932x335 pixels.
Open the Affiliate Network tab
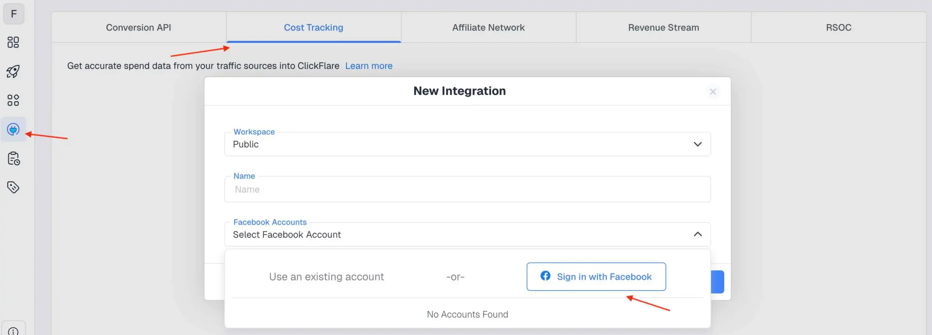(488, 27)
